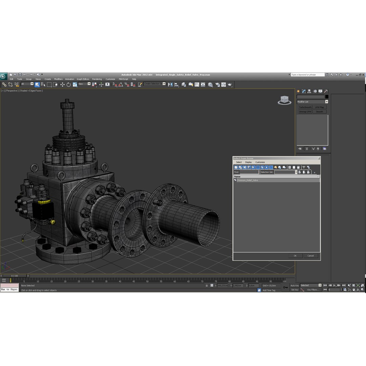366x366 pixels.
Task: Open the MAXScript menu
Action: click(x=123, y=79)
